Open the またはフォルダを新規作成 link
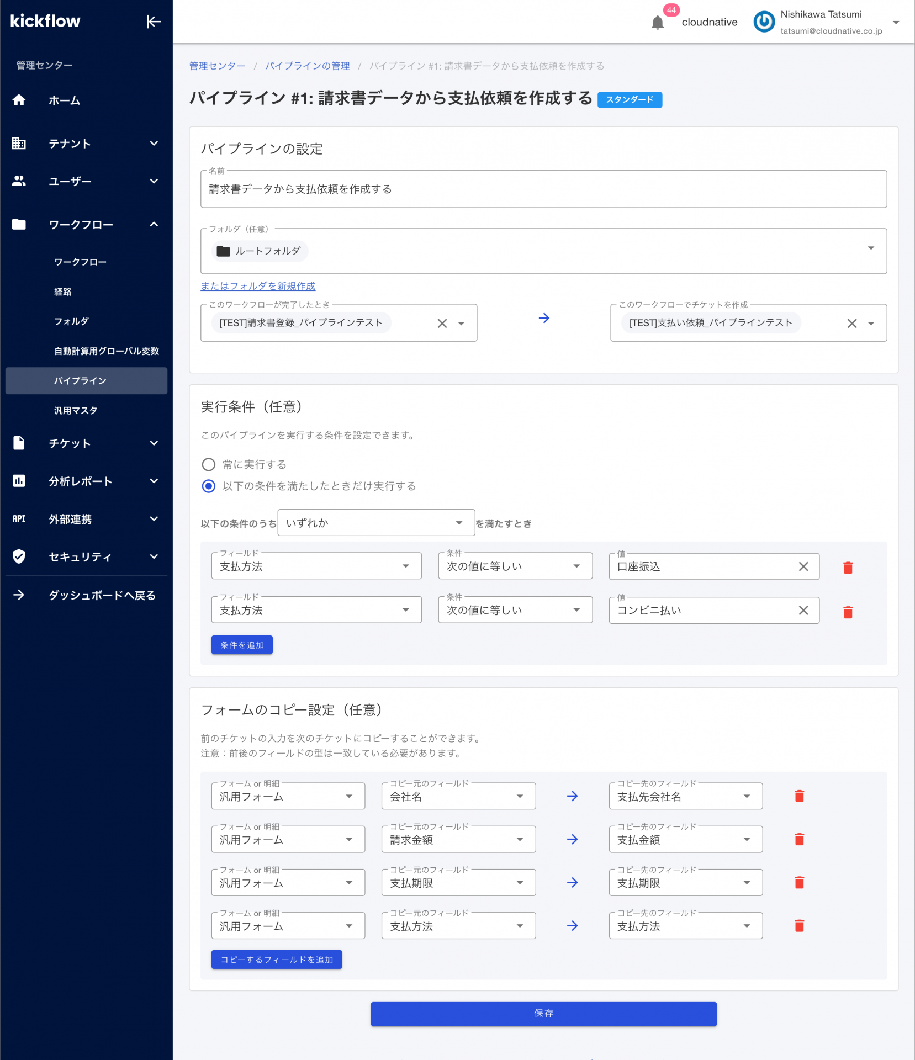Screen dimensions: 915x1060 [257, 286]
